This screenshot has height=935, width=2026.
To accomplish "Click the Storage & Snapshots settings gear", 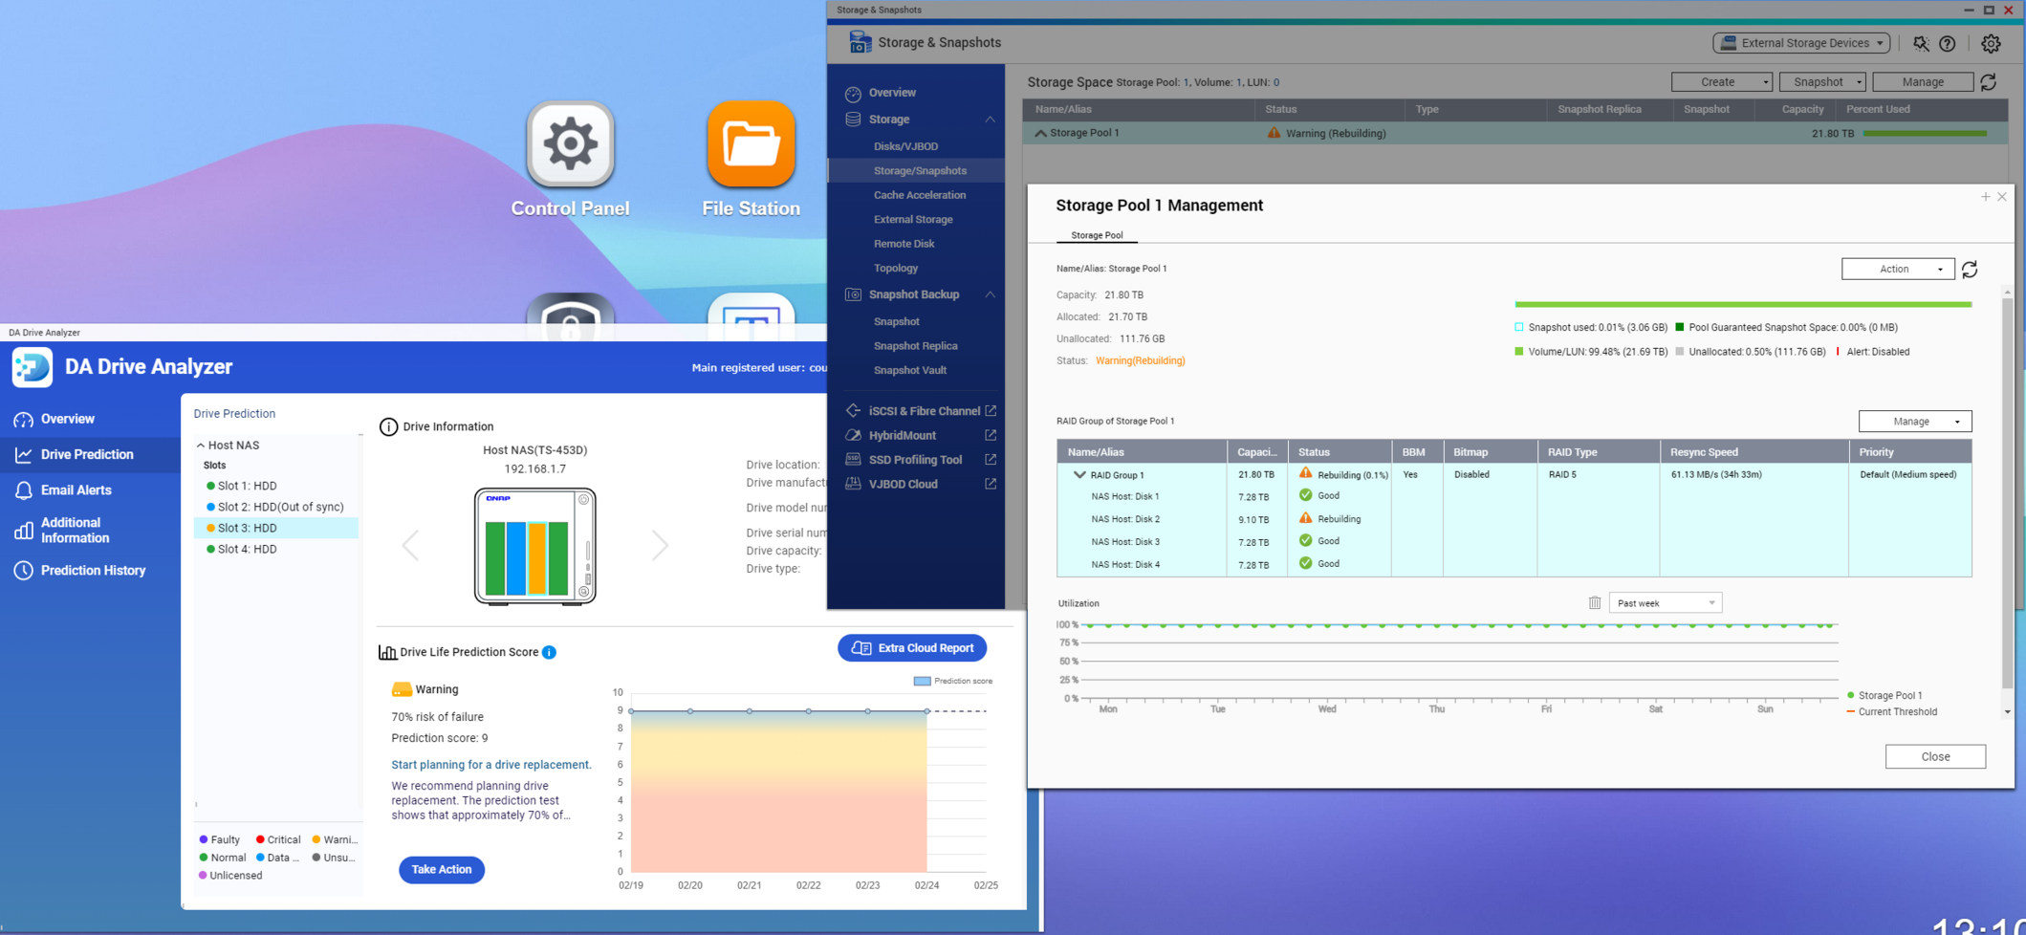I will tap(1991, 43).
